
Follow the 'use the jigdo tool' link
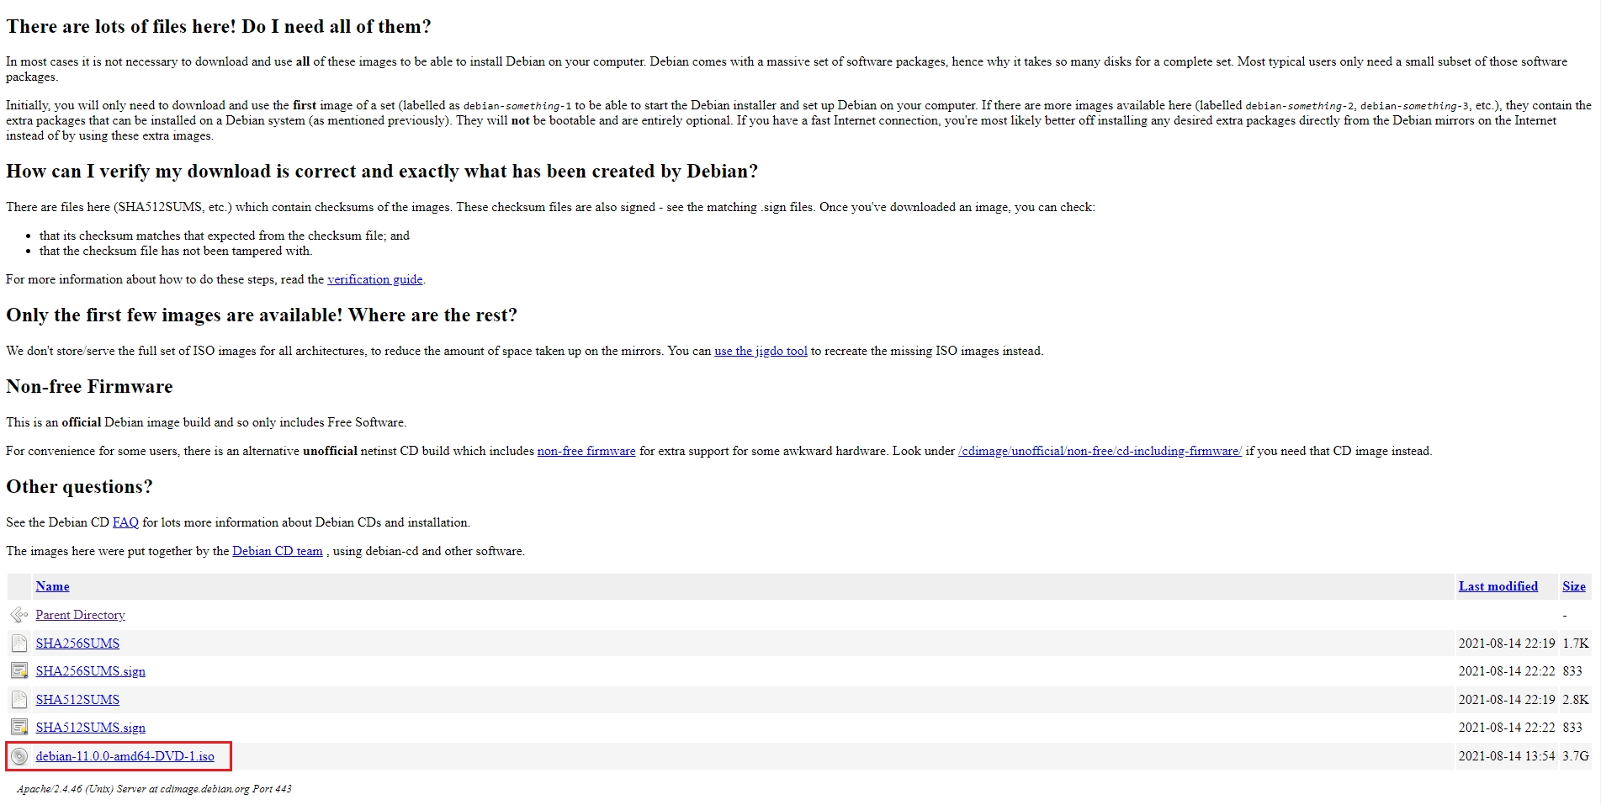pyautogui.click(x=761, y=351)
